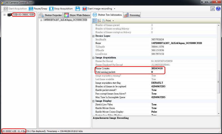Click the settings icon next to help
This screenshot has width=222, height=134.
tap(213, 9)
